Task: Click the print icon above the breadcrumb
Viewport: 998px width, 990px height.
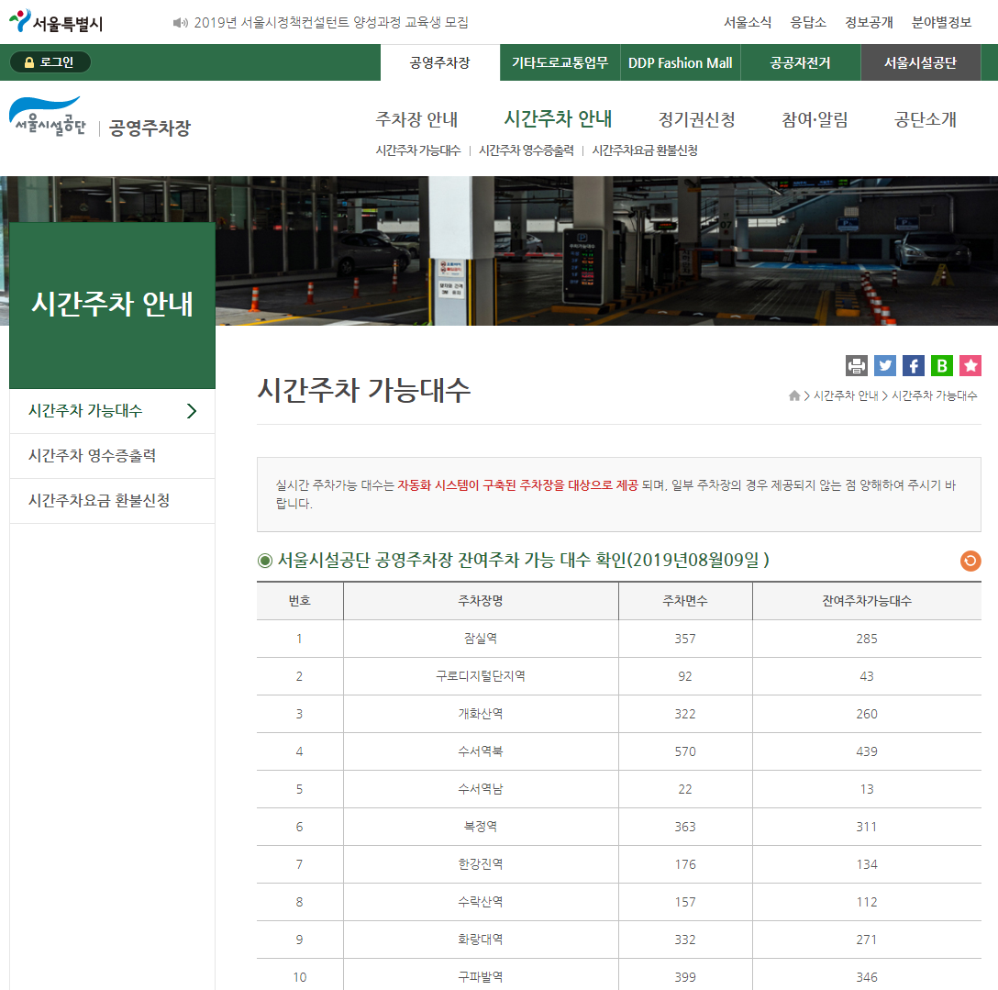Action: point(857,365)
